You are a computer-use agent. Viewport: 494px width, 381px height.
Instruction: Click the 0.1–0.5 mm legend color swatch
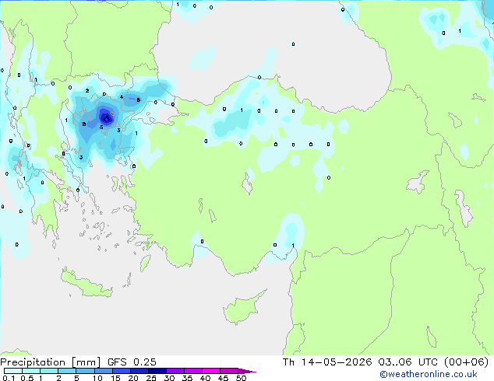[x=13, y=371]
